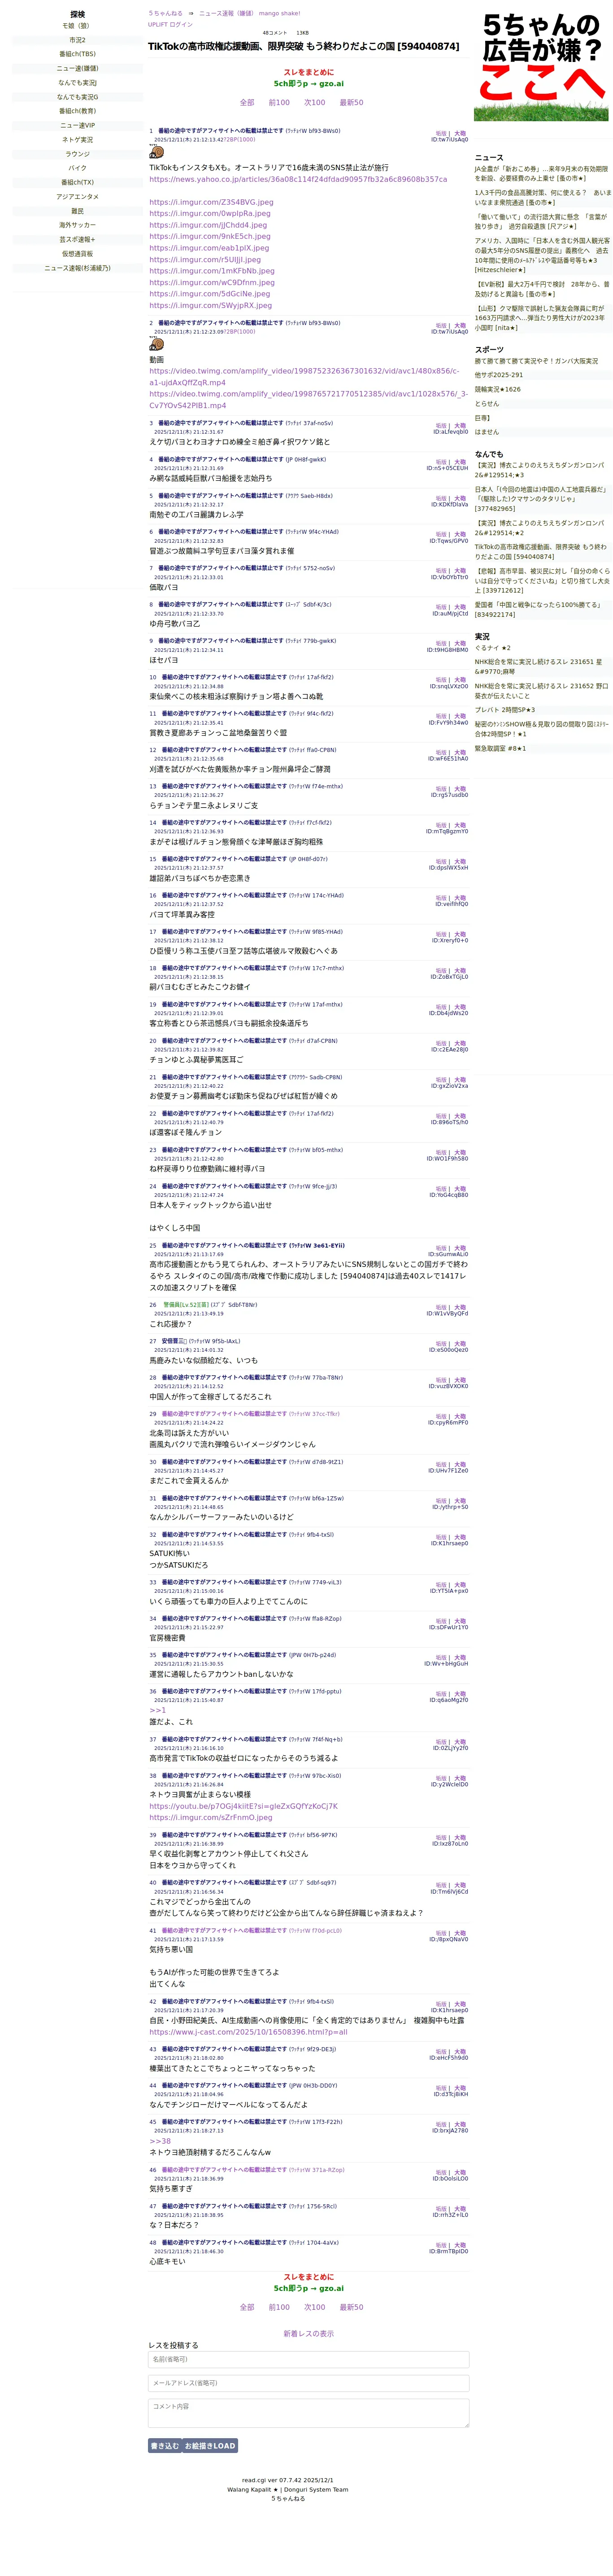613x2576 pixels.
Task: Click 全部 below the thread title
Action: 247,103
